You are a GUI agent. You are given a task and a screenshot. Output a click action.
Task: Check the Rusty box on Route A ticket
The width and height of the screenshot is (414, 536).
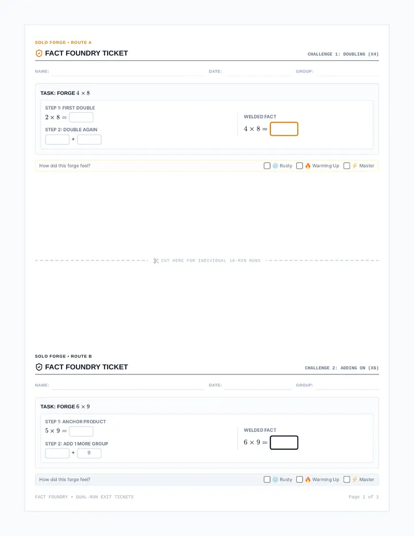(x=267, y=166)
